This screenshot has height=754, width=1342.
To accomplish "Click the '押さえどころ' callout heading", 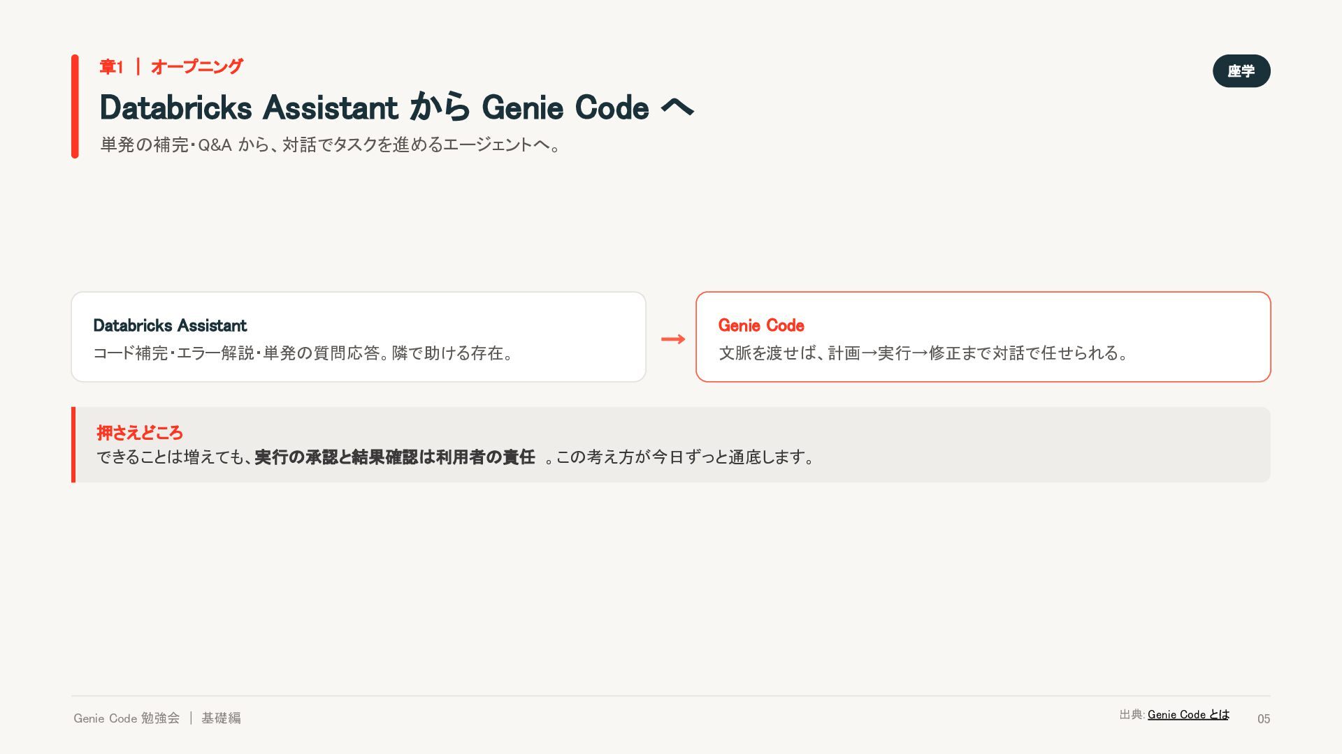I will [x=140, y=433].
